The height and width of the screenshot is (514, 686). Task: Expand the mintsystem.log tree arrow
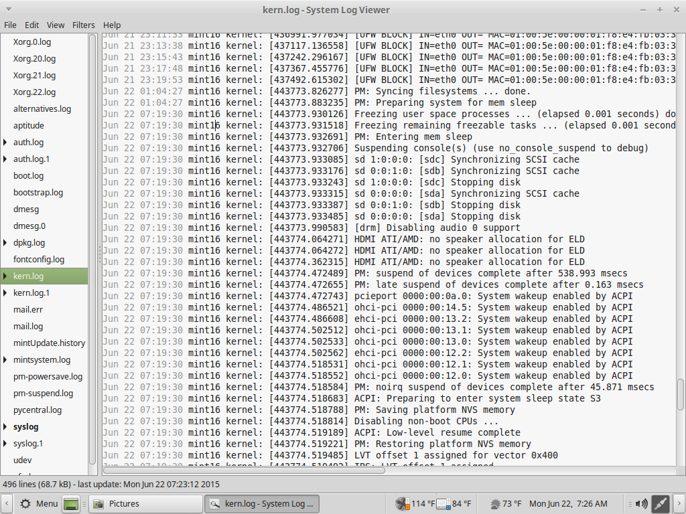click(x=6, y=360)
